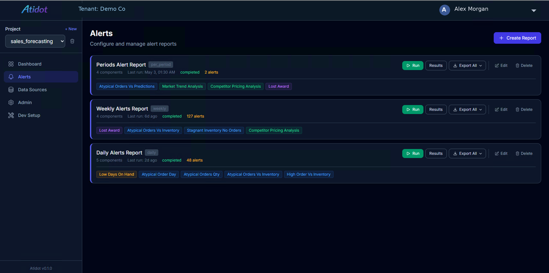This screenshot has height=273, width=549.
Task: Click the + New project link
Action: pos(71,29)
